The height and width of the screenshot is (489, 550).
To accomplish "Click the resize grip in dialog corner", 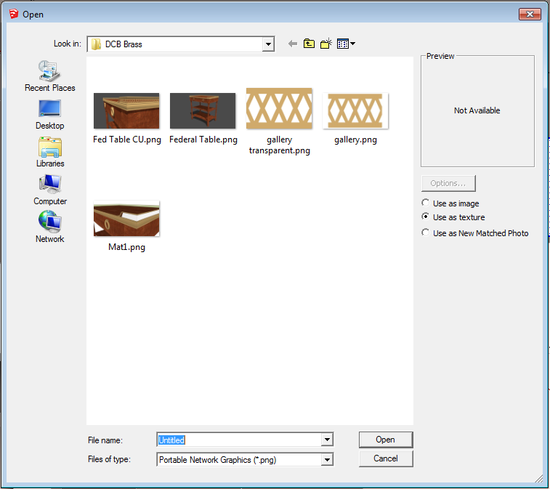I will [539, 479].
